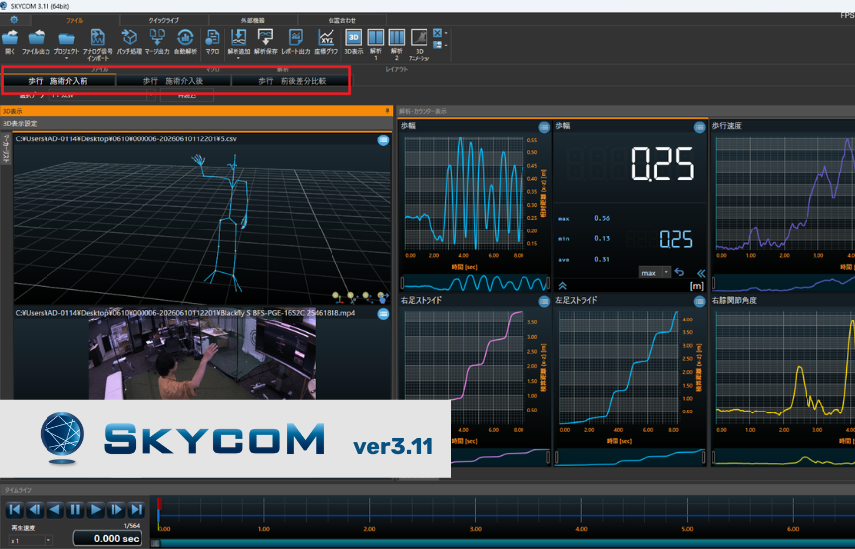Viewport: 855px width, 549px height.
Task: Expand the プロジェクト dropdown arrow
Action: tap(66, 58)
